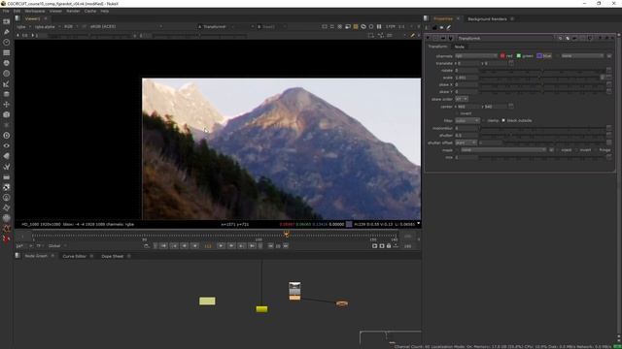
Task: Open the Workspace menu
Action: click(x=35, y=11)
